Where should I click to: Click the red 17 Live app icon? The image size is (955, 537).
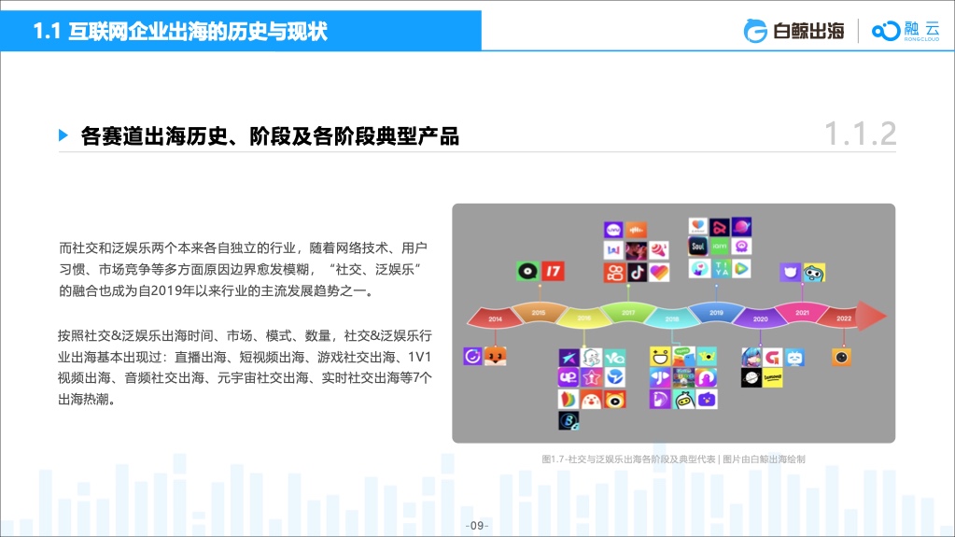[553, 271]
